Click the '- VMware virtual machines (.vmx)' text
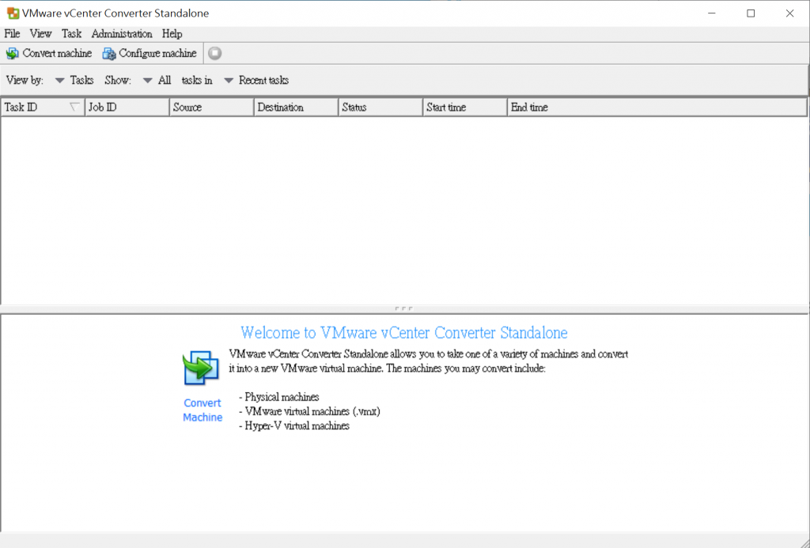 point(309,412)
